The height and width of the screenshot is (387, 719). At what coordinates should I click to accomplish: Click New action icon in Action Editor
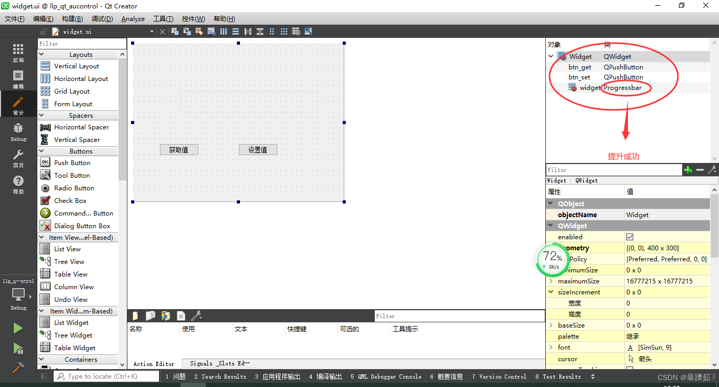[135, 316]
